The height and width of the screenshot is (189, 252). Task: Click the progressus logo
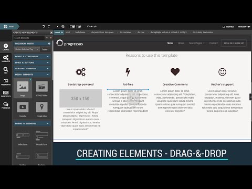(70, 43)
